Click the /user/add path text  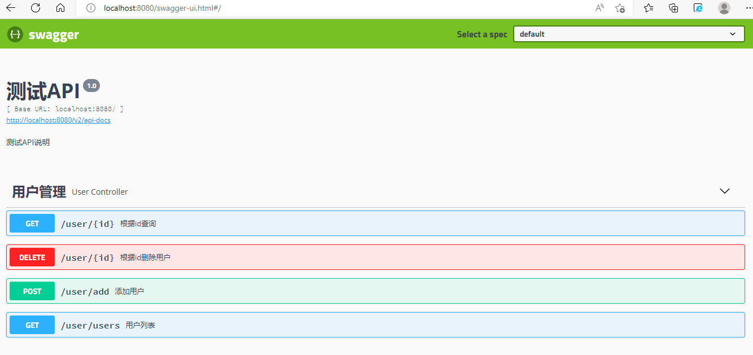click(x=85, y=291)
